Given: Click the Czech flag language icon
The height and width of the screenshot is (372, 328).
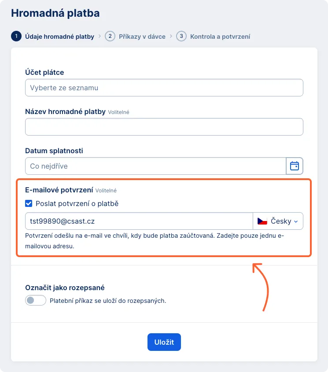Looking at the screenshot, I should (262, 221).
